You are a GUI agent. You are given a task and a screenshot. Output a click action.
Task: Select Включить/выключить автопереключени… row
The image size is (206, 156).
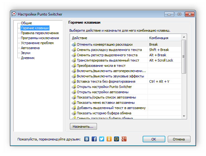click(x=126, y=71)
